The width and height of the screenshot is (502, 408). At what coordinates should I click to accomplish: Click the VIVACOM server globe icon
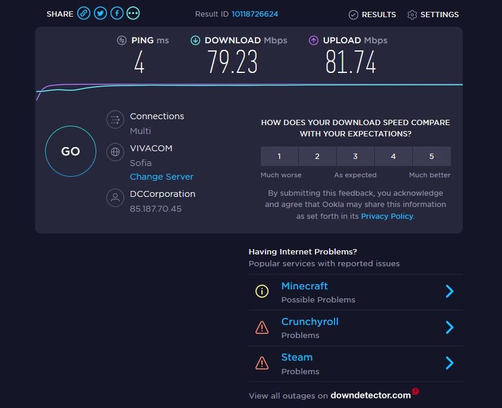115,152
